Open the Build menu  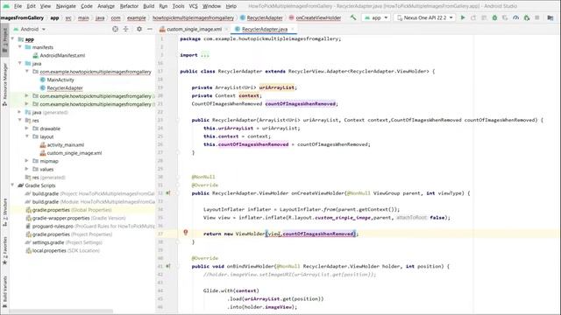(x=148, y=6)
